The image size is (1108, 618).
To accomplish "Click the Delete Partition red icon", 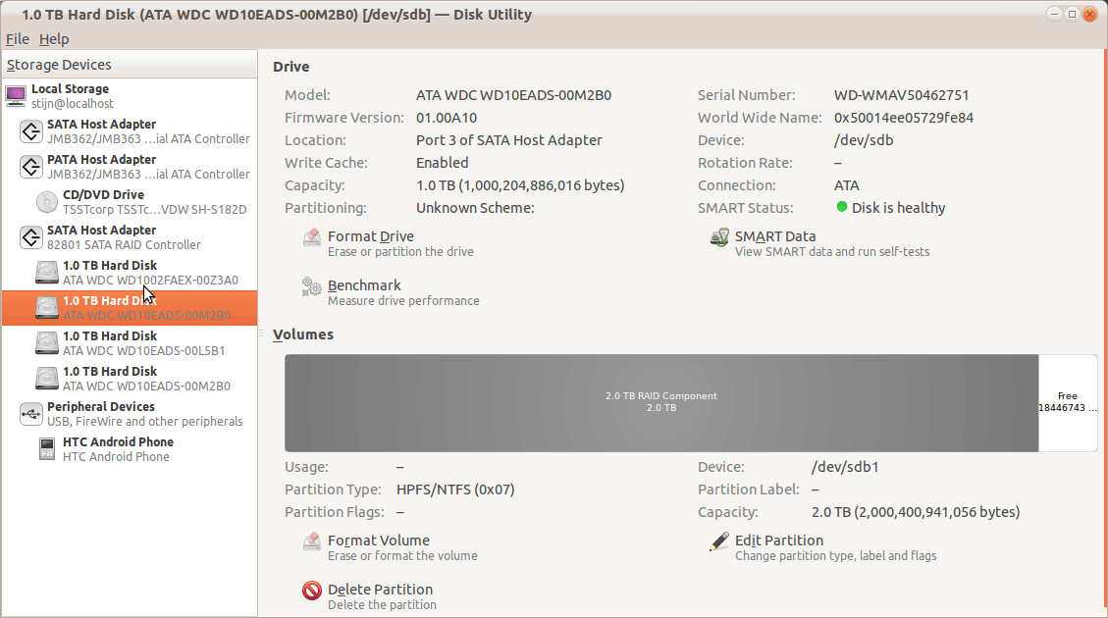I will coord(312,591).
